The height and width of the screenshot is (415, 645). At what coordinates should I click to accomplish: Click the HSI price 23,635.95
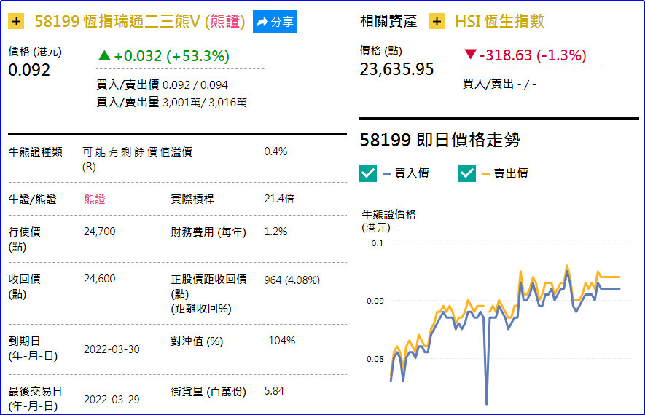click(396, 69)
